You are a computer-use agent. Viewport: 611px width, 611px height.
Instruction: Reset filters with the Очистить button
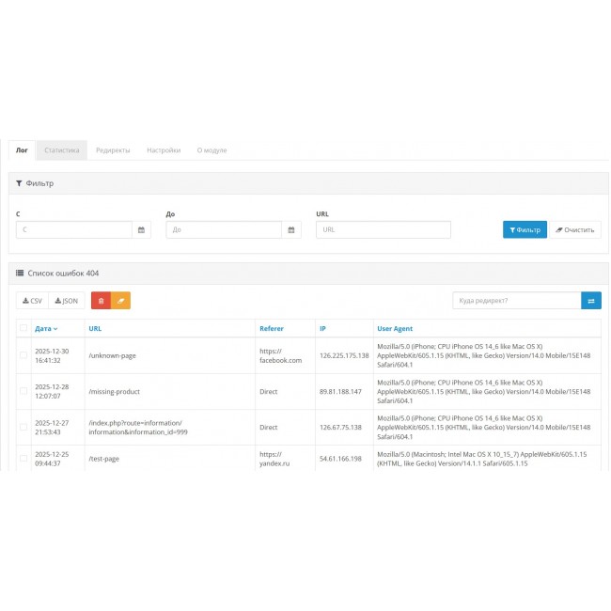pos(575,229)
